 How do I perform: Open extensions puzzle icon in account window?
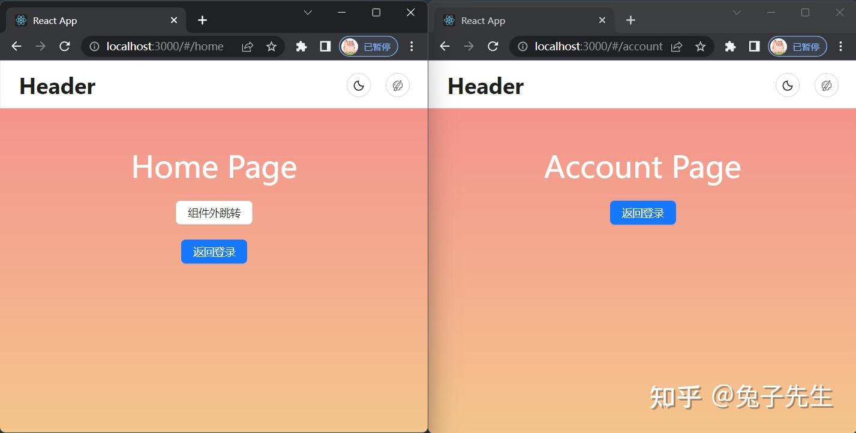pos(730,46)
